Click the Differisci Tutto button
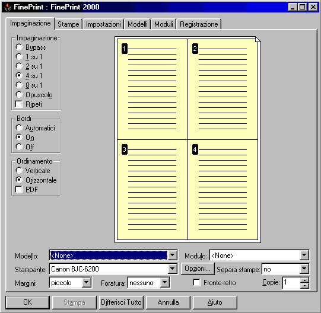Viewport: 321px width, 313px height. coord(121,302)
